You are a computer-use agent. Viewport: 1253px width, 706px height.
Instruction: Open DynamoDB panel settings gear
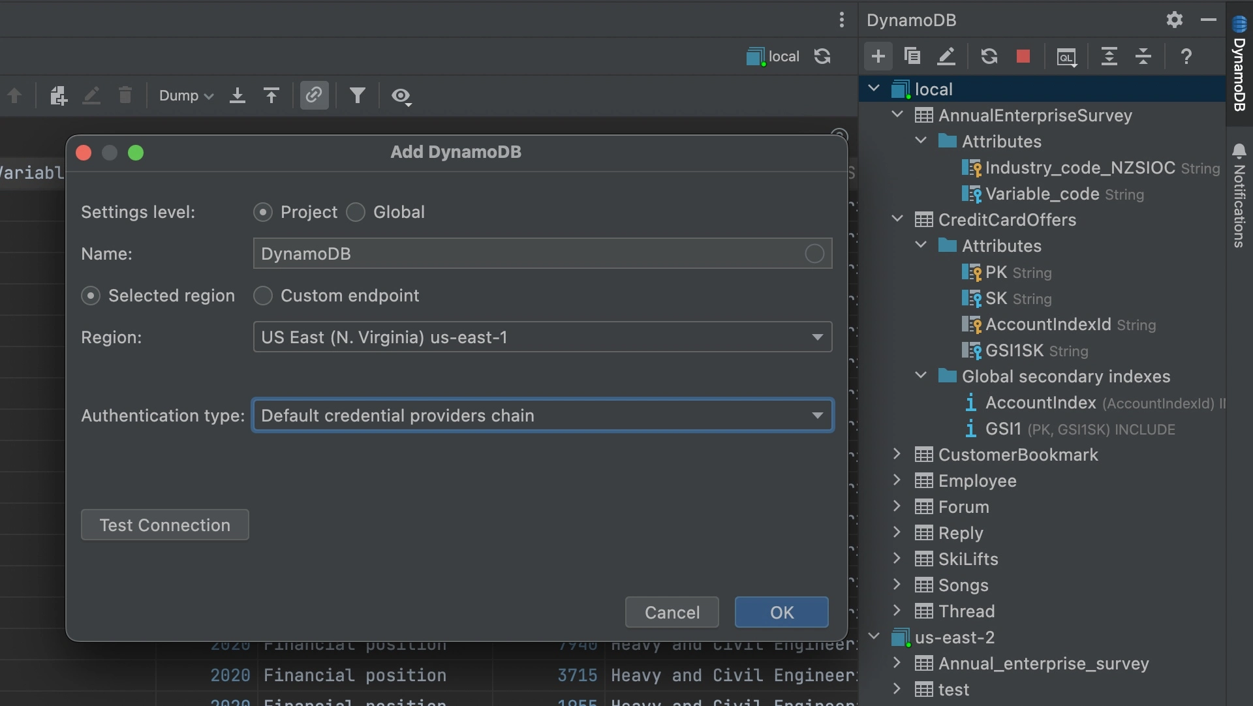pos(1174,20)
